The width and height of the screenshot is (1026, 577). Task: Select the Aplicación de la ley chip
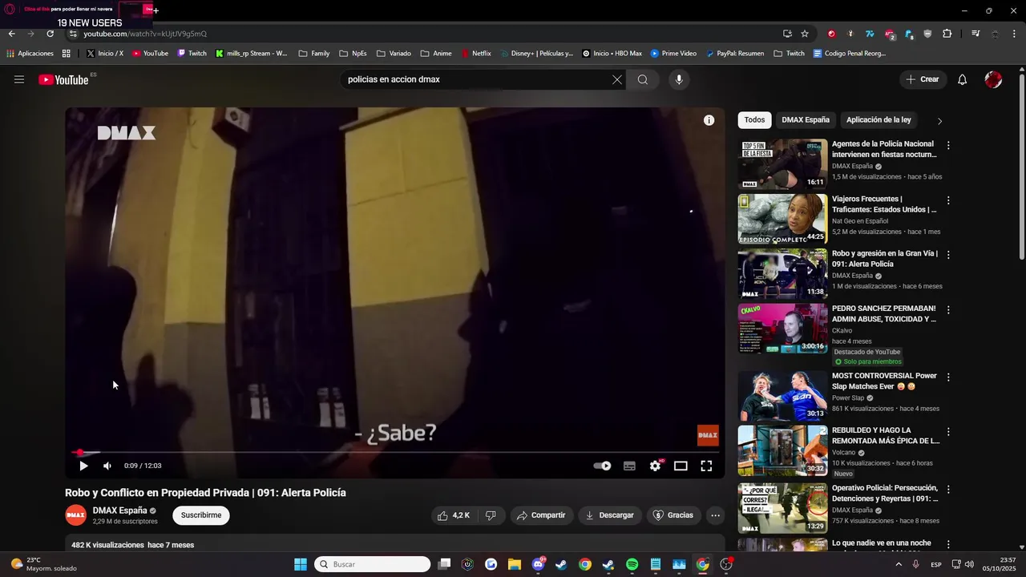(879, 120)
